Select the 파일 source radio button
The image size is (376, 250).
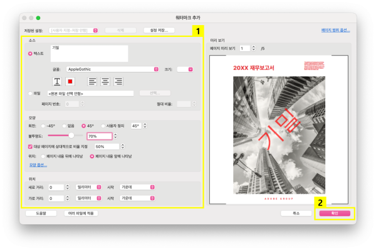30,93
